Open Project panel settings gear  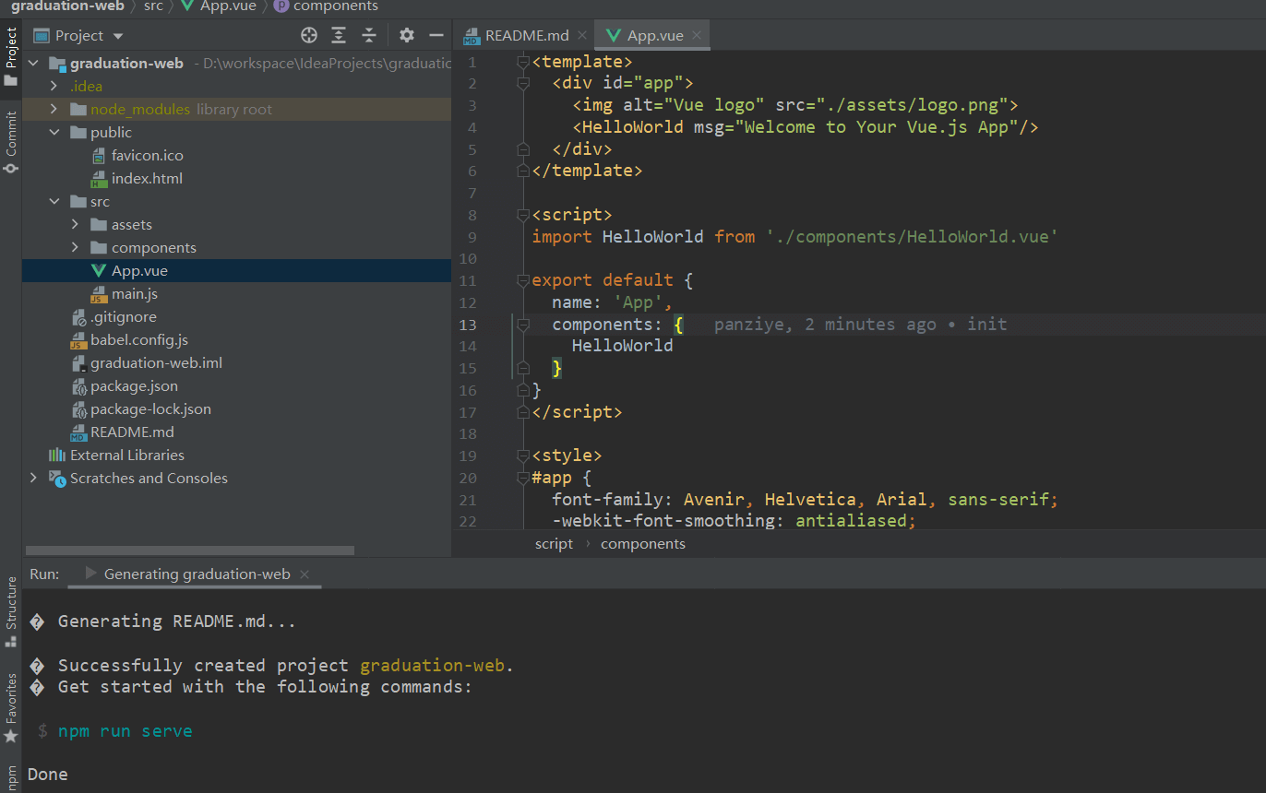[x=407, y=35]
